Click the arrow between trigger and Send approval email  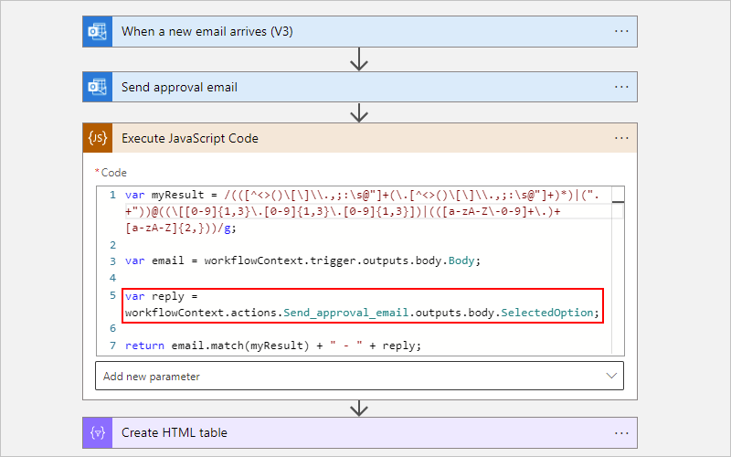[359, 59]
